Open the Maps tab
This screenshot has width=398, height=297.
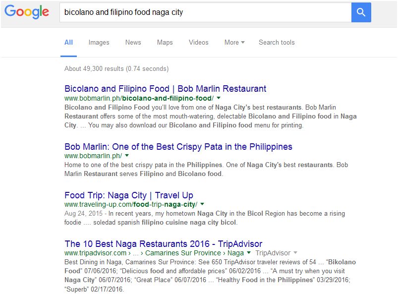(x=165, y=43)
